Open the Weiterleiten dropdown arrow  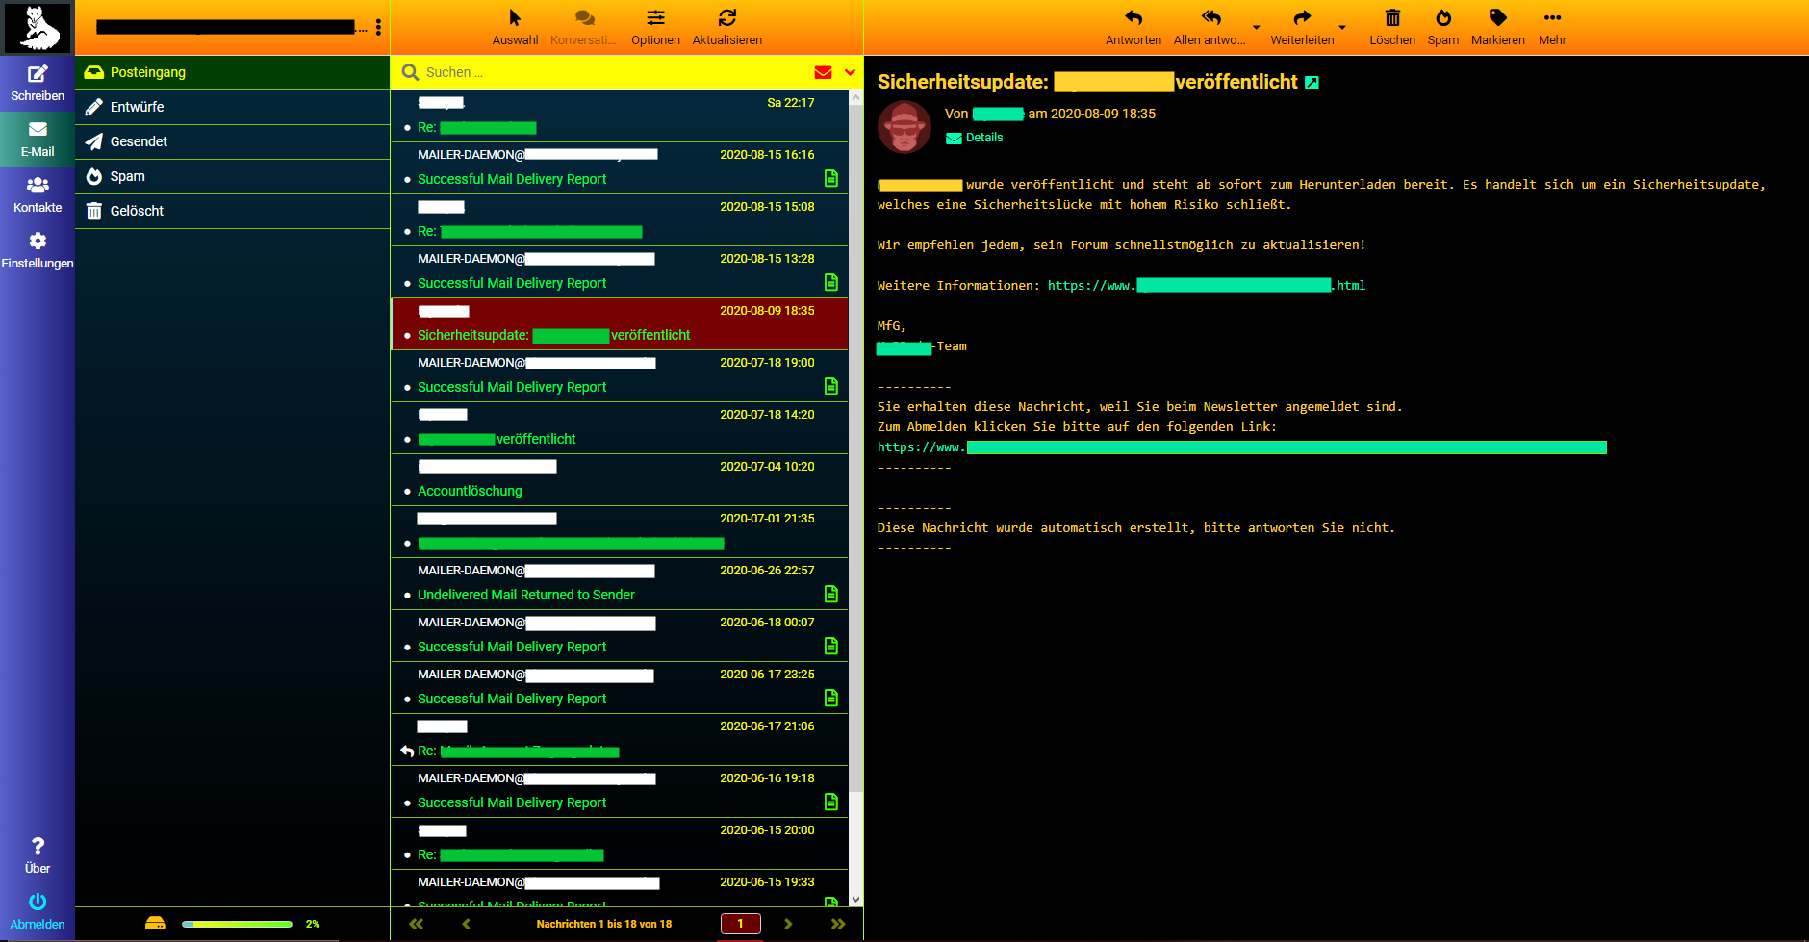point(1342,27)
